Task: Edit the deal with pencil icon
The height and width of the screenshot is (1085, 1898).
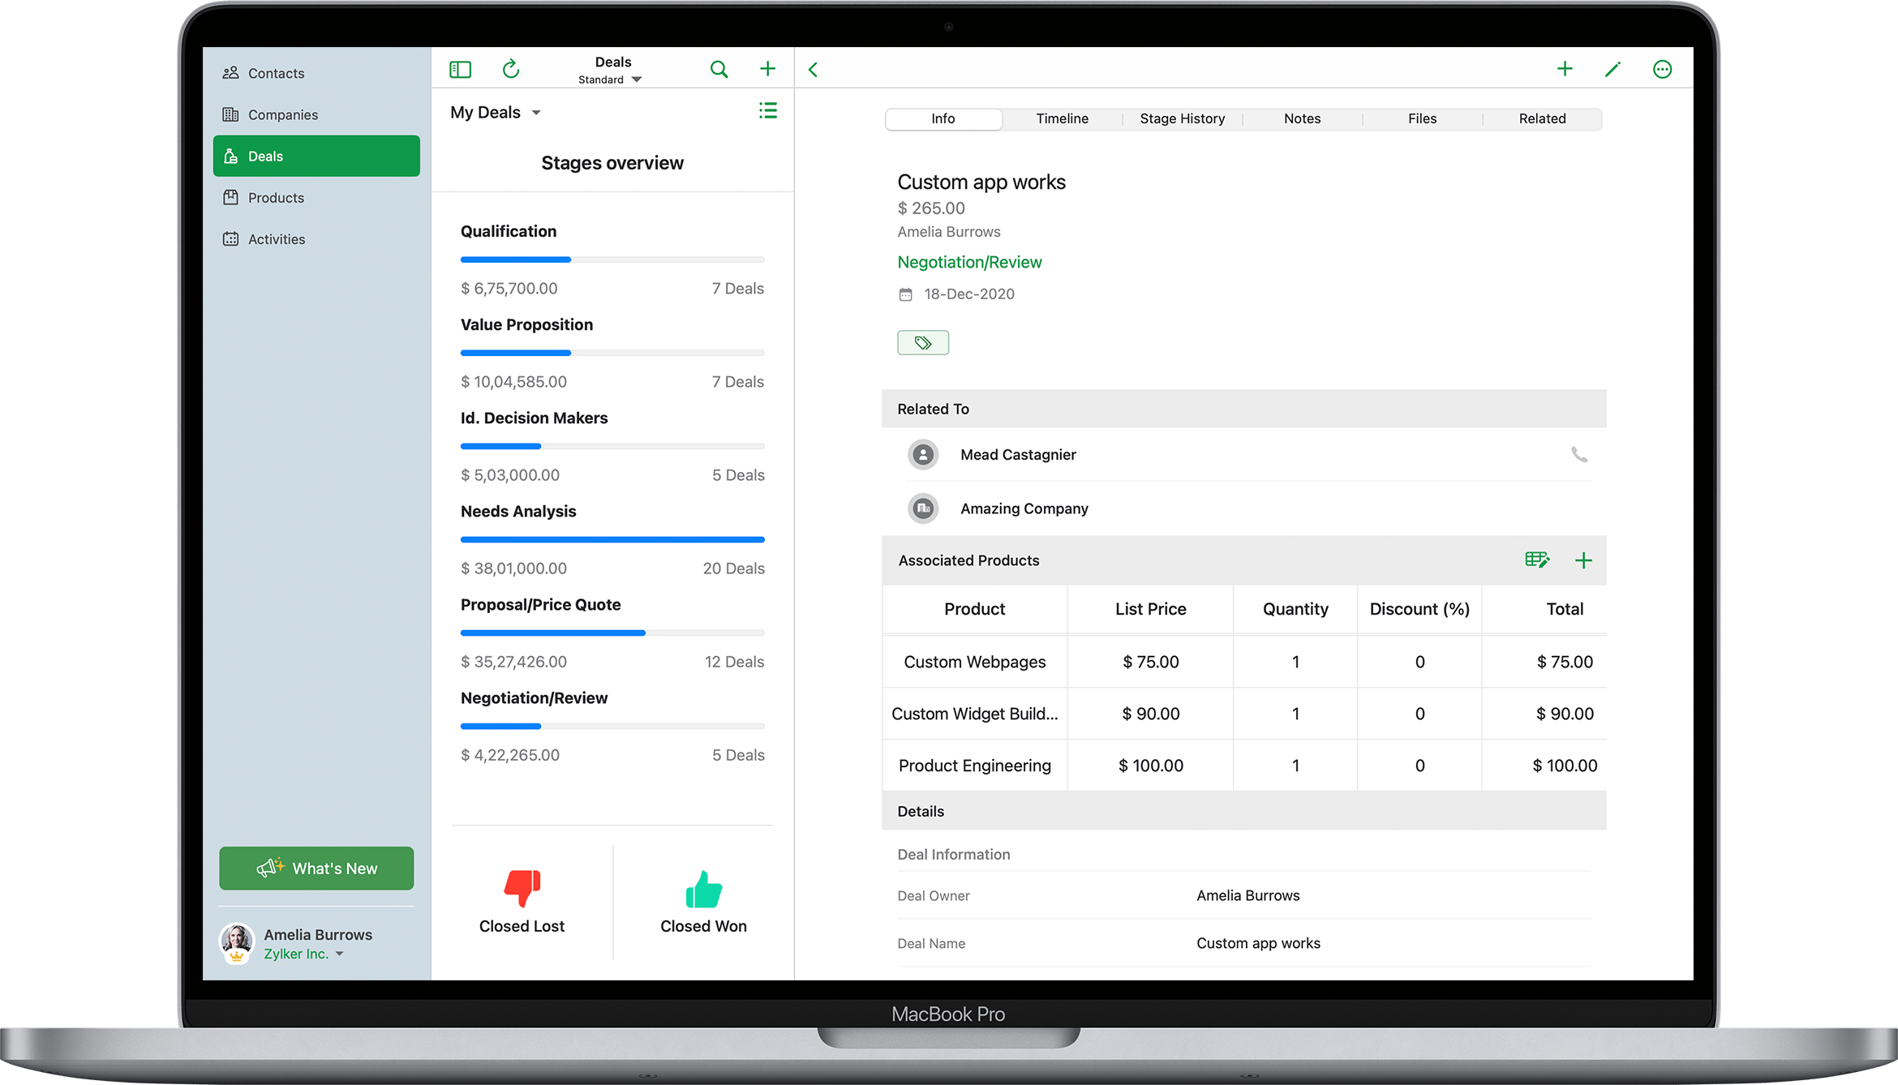Action: (x=1612, y=69)
